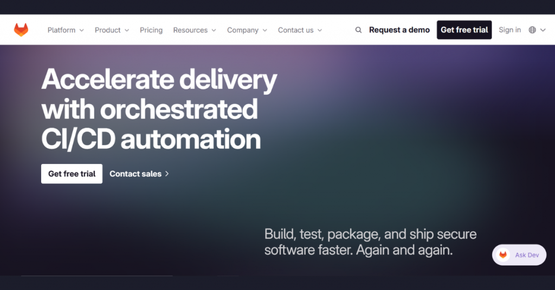
Task: Expand the Contact us menu chevron
Action: pyautogui.click(x=320, y=30)
